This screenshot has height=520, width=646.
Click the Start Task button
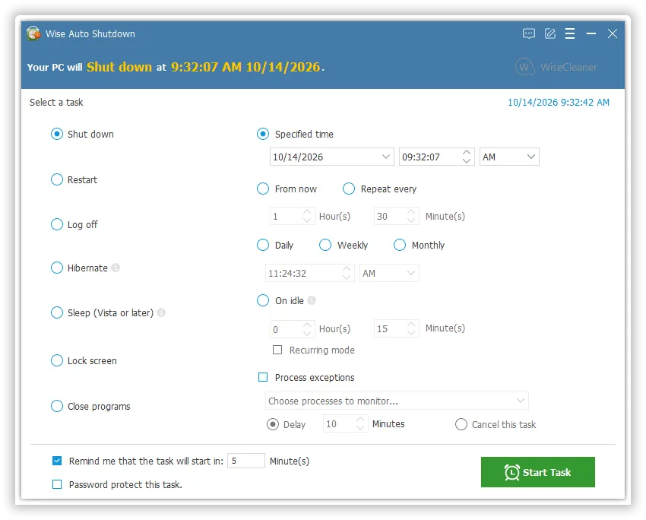(537, 472)
